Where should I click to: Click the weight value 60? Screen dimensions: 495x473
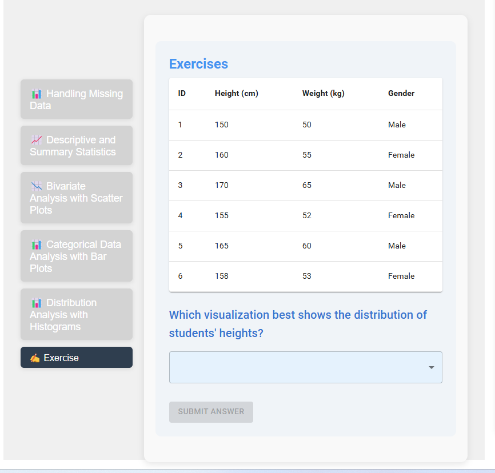[307, 246]
